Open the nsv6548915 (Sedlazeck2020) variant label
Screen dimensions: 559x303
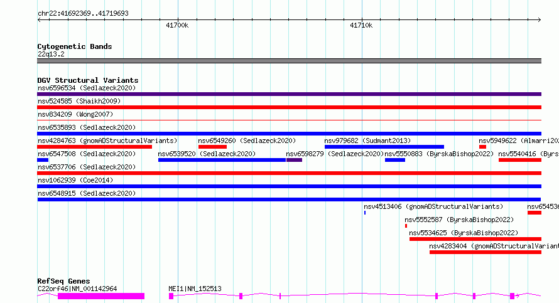pos(87,193)
